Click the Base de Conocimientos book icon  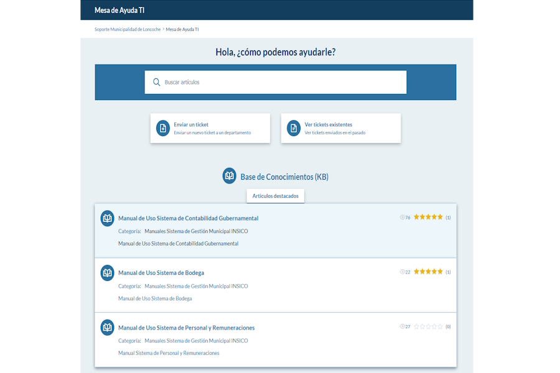[230, 176]
